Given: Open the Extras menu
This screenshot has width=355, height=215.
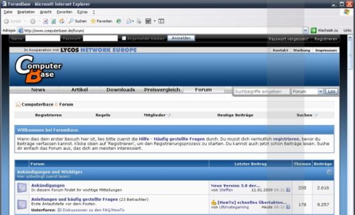Looking at the screenshot, I should (x=82, y=12).
